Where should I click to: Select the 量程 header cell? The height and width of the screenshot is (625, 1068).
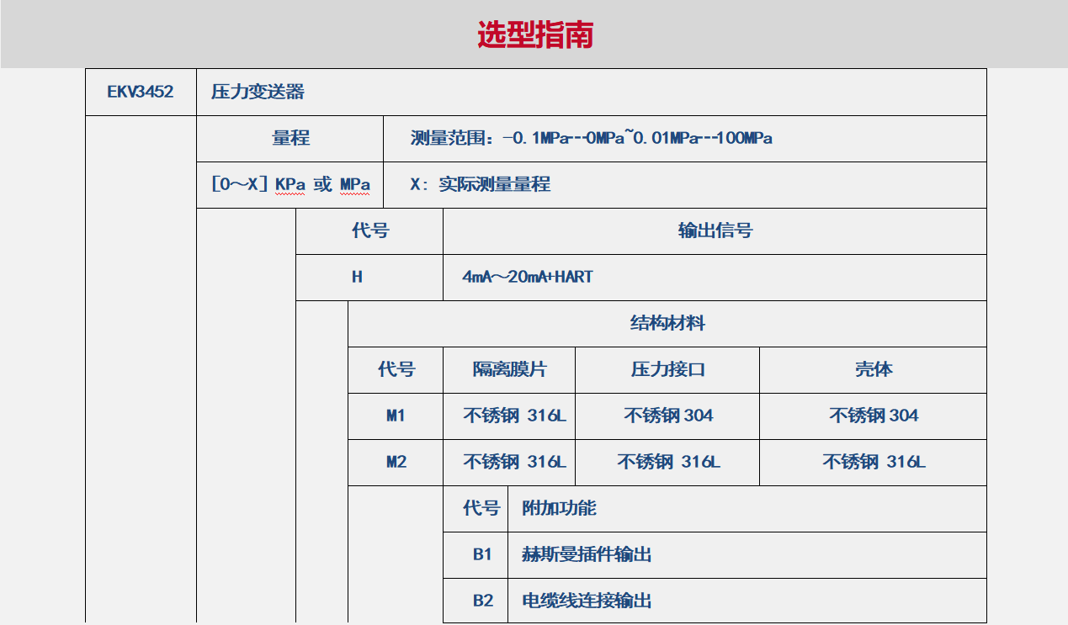(290, 139)
